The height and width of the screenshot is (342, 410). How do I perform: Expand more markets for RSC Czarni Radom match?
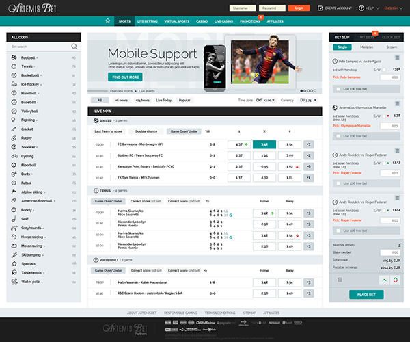tap(309, 293)
